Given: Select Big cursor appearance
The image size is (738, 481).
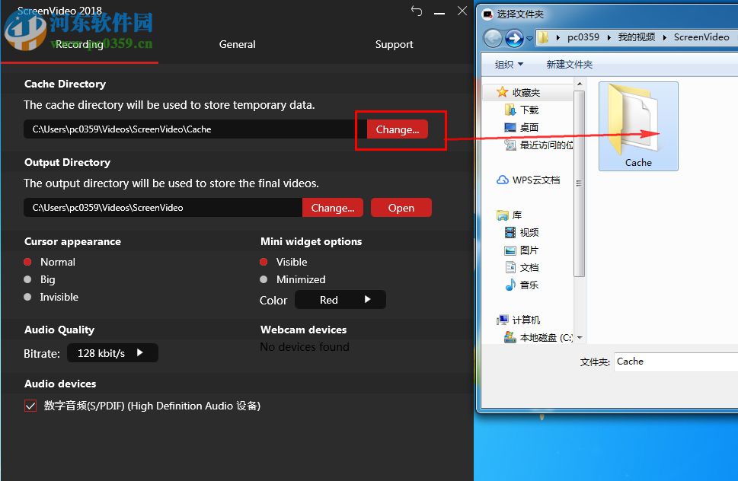Looking at the screenshot, I should [x=27, y=279].
